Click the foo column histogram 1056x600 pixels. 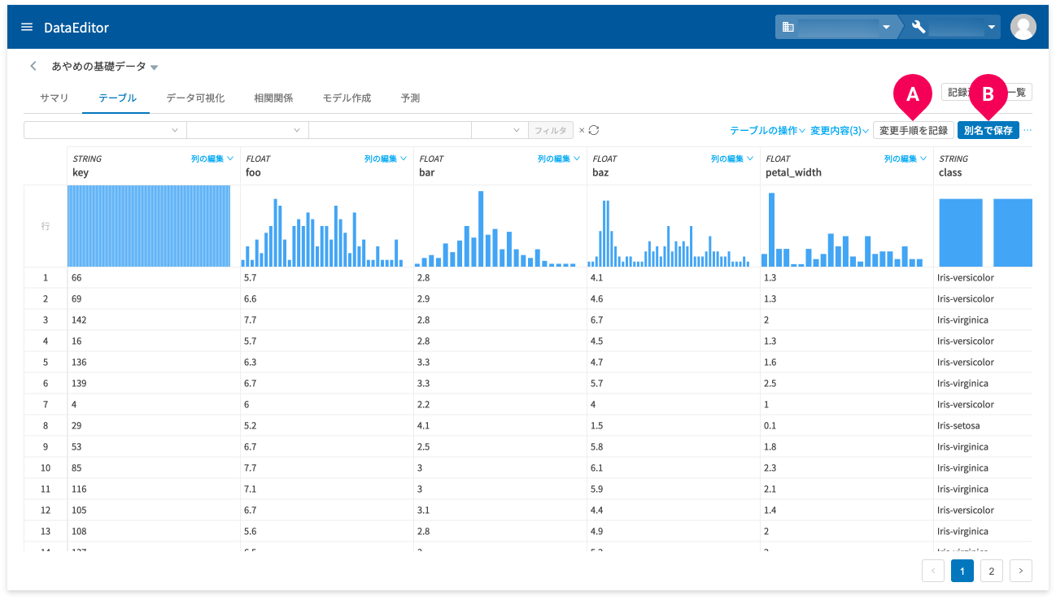(322, 232)
